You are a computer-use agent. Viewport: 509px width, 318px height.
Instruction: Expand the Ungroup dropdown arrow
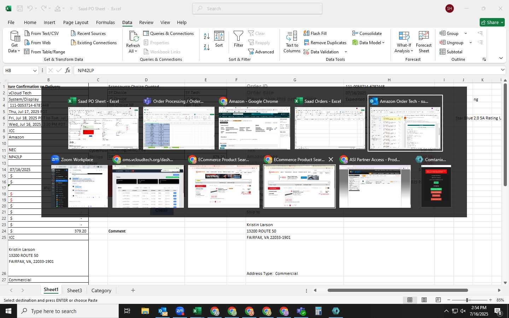pyautogui.click(x=470, y=42)
